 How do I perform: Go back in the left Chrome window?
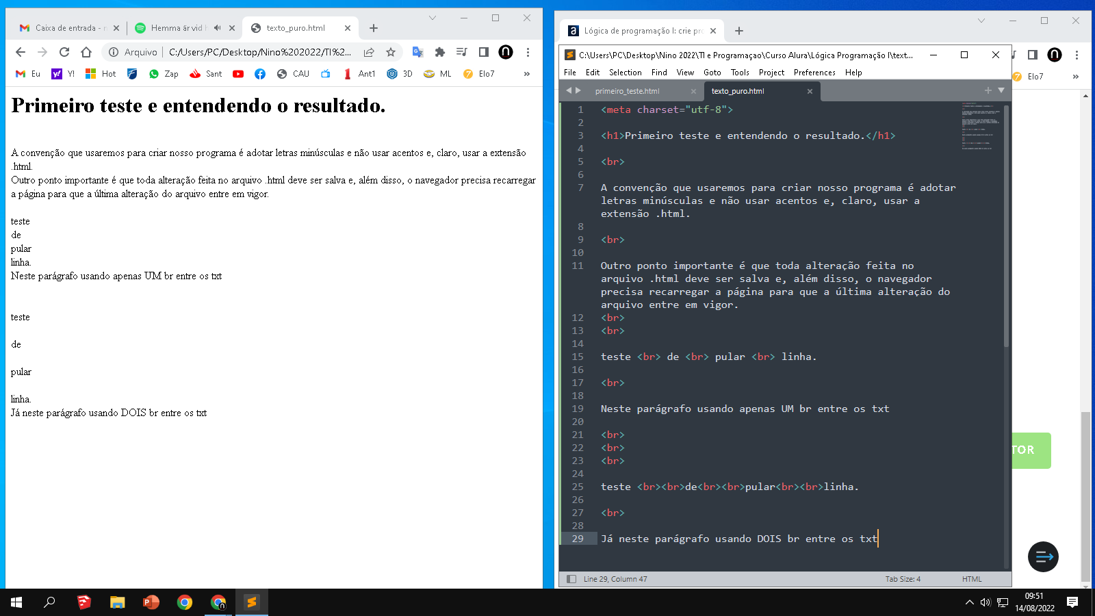(21, 52)
